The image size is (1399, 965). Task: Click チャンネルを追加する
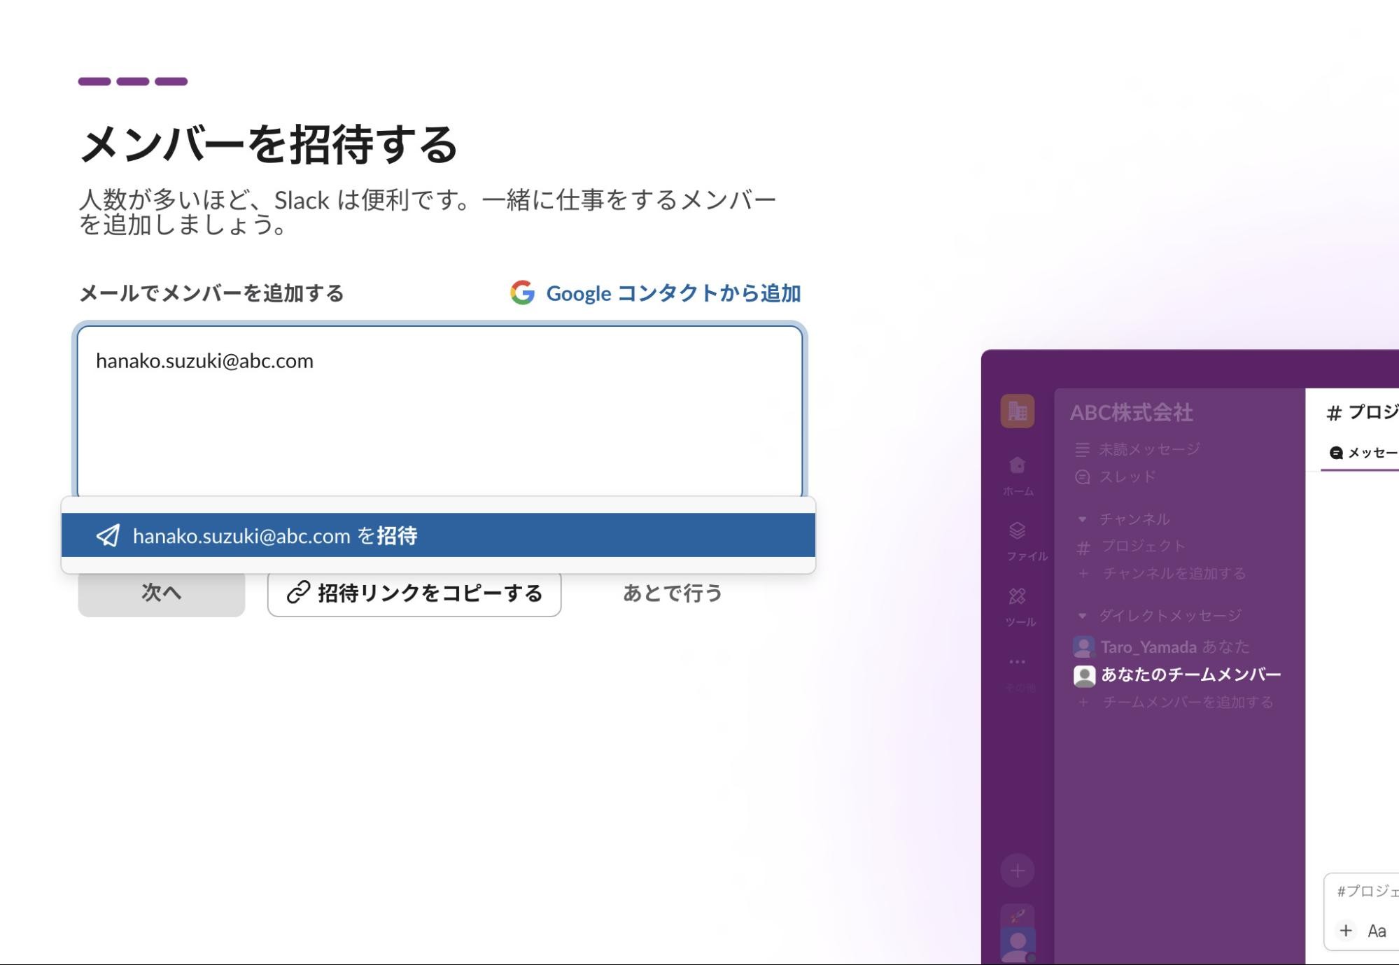tap(1174, 574)
